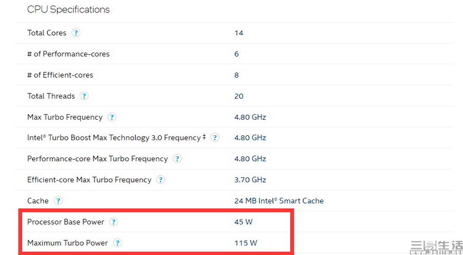Image resolution: width=463 pixels, height=255 pixels.
Task: Show Max Turbo Frequency help tooltip icon
Action: [x=112, y=117]
